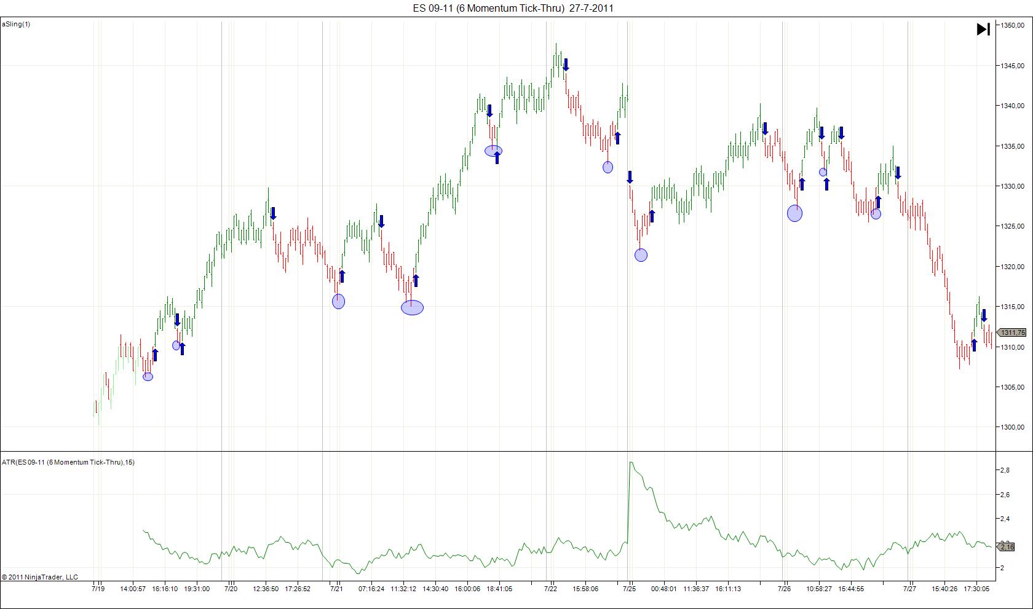Click the 1310,00 price axis label

(x=1012, y=347)
